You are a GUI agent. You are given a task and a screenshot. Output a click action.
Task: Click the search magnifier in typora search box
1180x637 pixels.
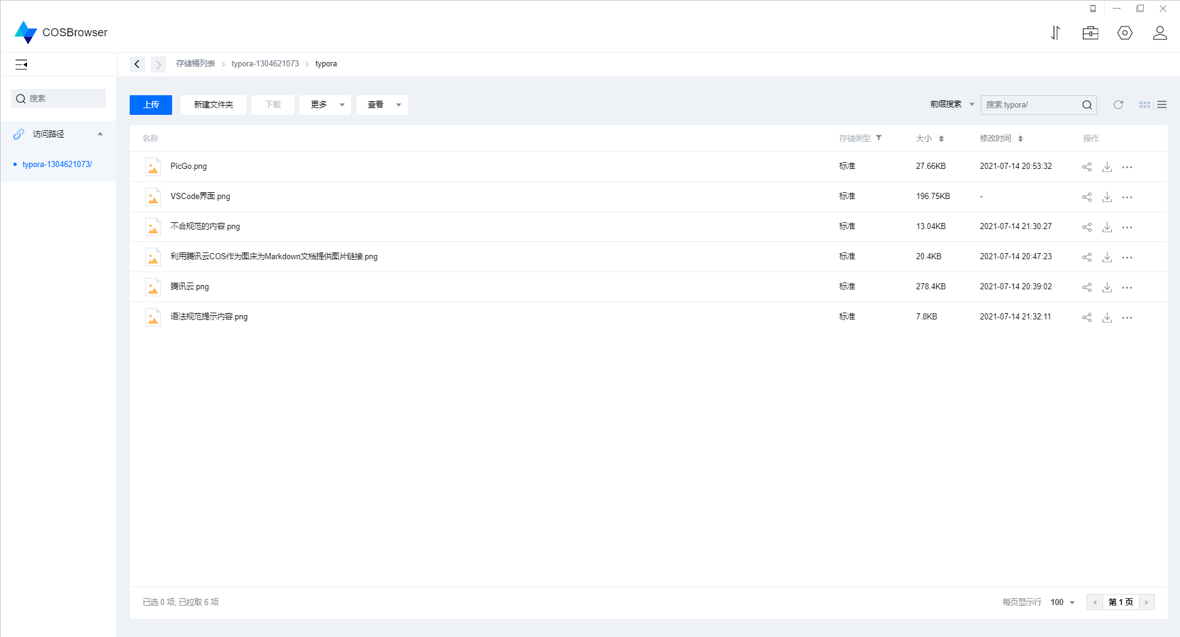click(1087, 105)
